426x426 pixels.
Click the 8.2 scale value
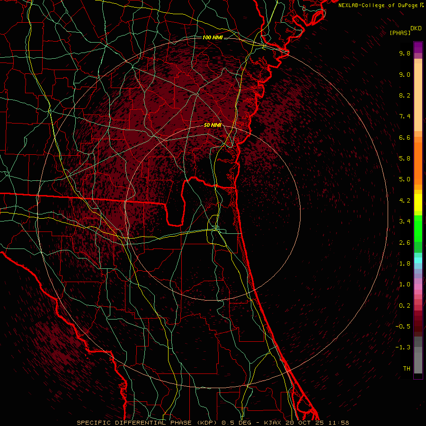coord(405,95)
